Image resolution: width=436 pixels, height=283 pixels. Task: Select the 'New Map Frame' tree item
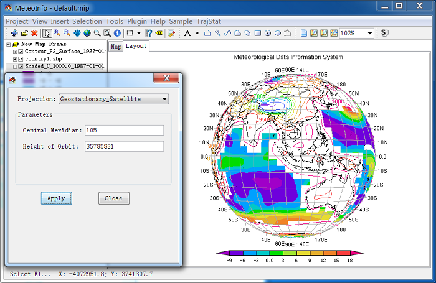pos(44,44)
